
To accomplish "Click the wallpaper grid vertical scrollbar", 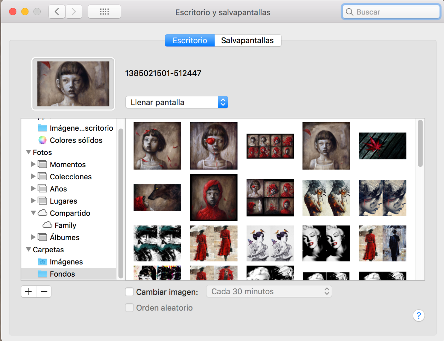I will click(x=420, y=143).
